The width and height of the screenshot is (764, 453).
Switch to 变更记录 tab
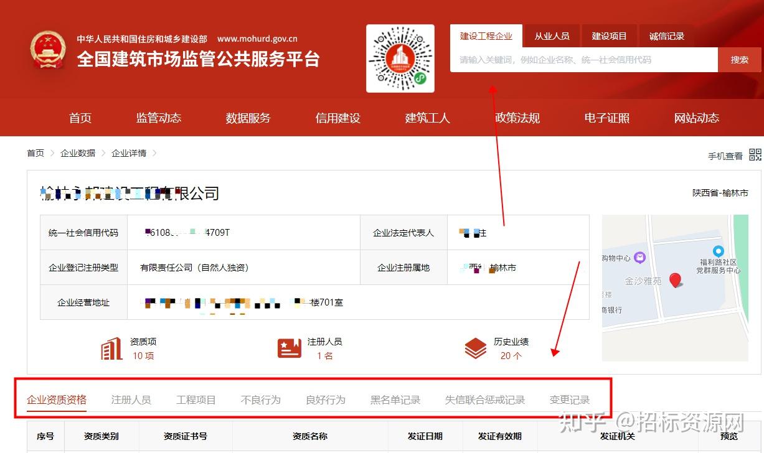570,400
